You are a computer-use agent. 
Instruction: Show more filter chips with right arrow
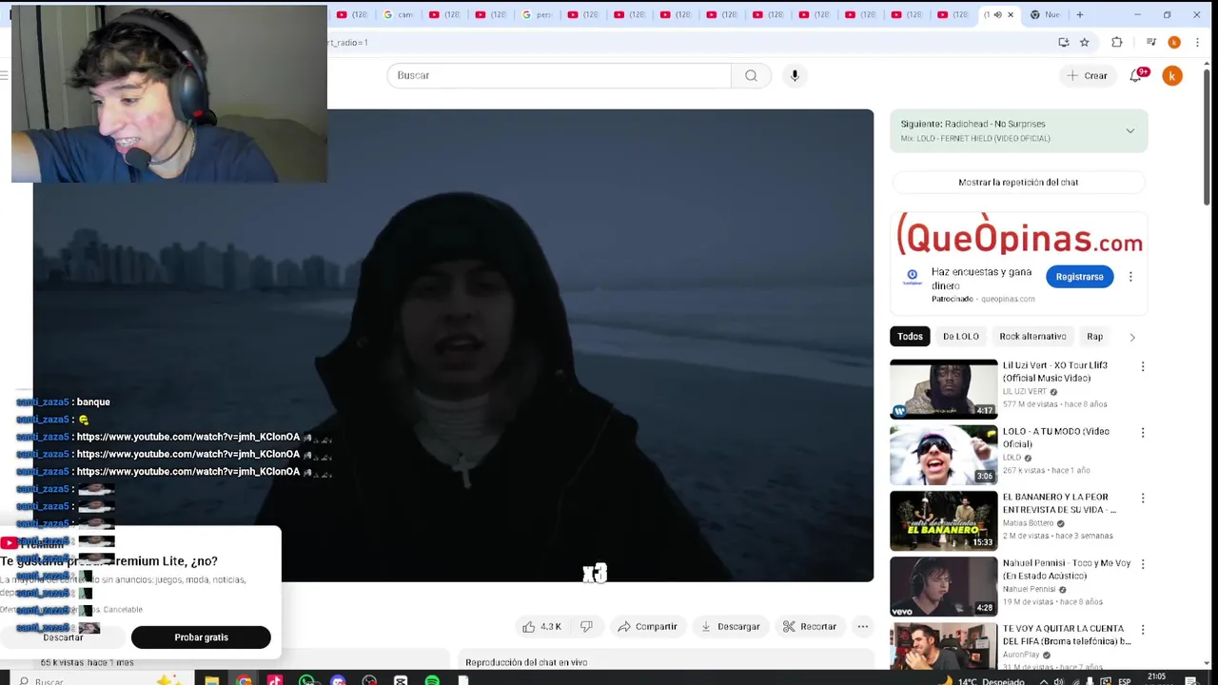click(x=1132, y=337)
